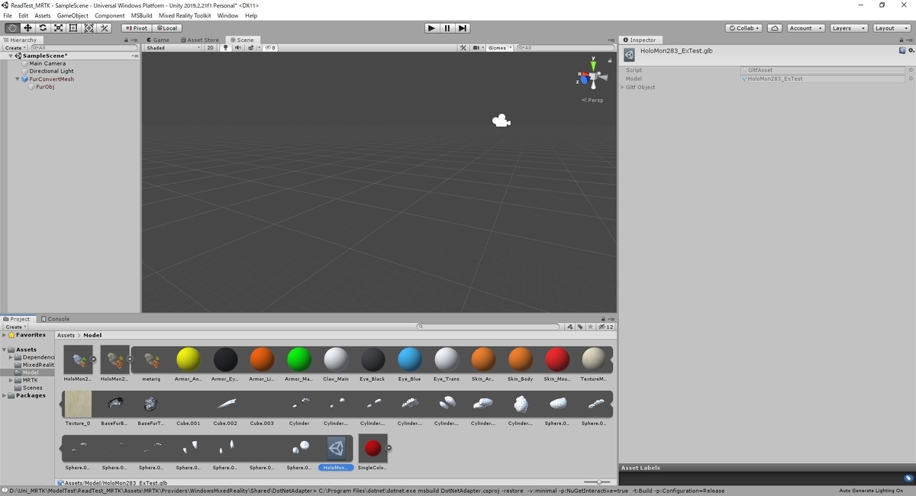The width and height of the screenshot is (916, 496).
Task: Step one frame forward
Action: click(x=462, y=28)
